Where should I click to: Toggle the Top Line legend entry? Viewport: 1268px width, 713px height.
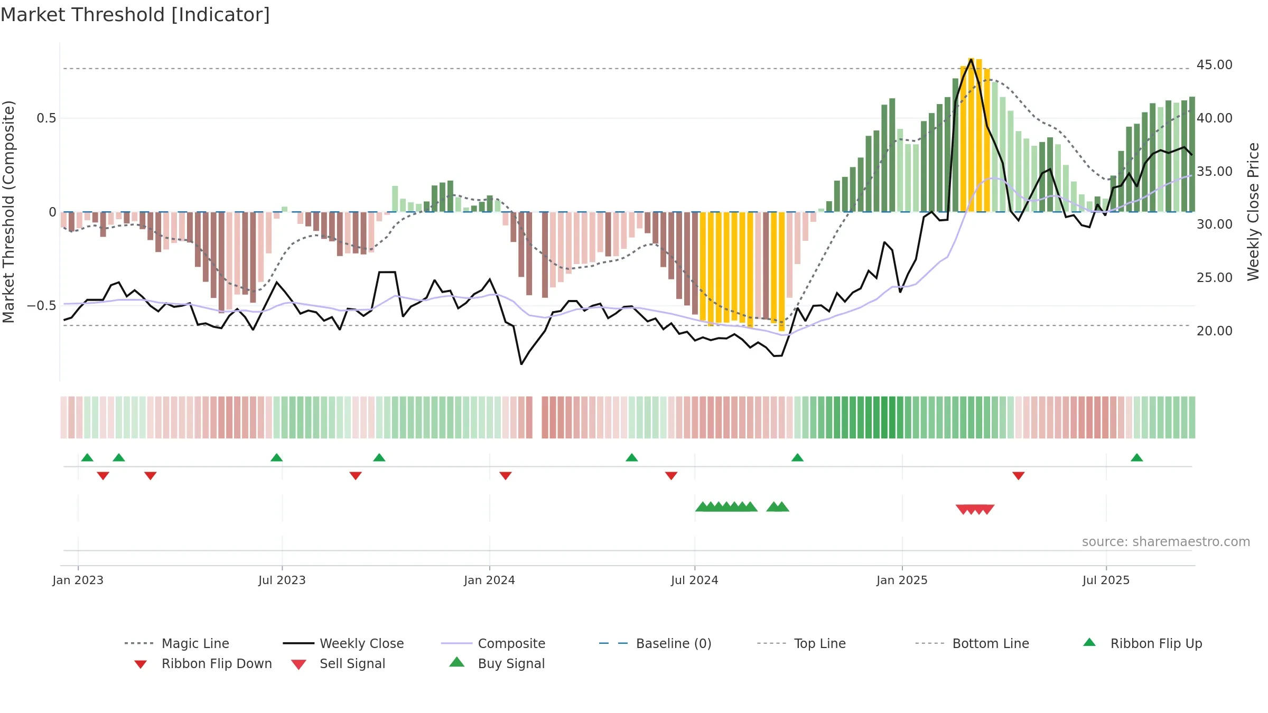point(801,643)
